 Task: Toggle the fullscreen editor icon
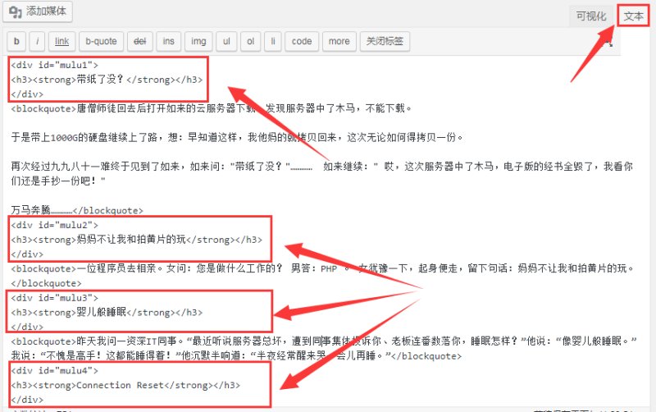coord(609,43)
